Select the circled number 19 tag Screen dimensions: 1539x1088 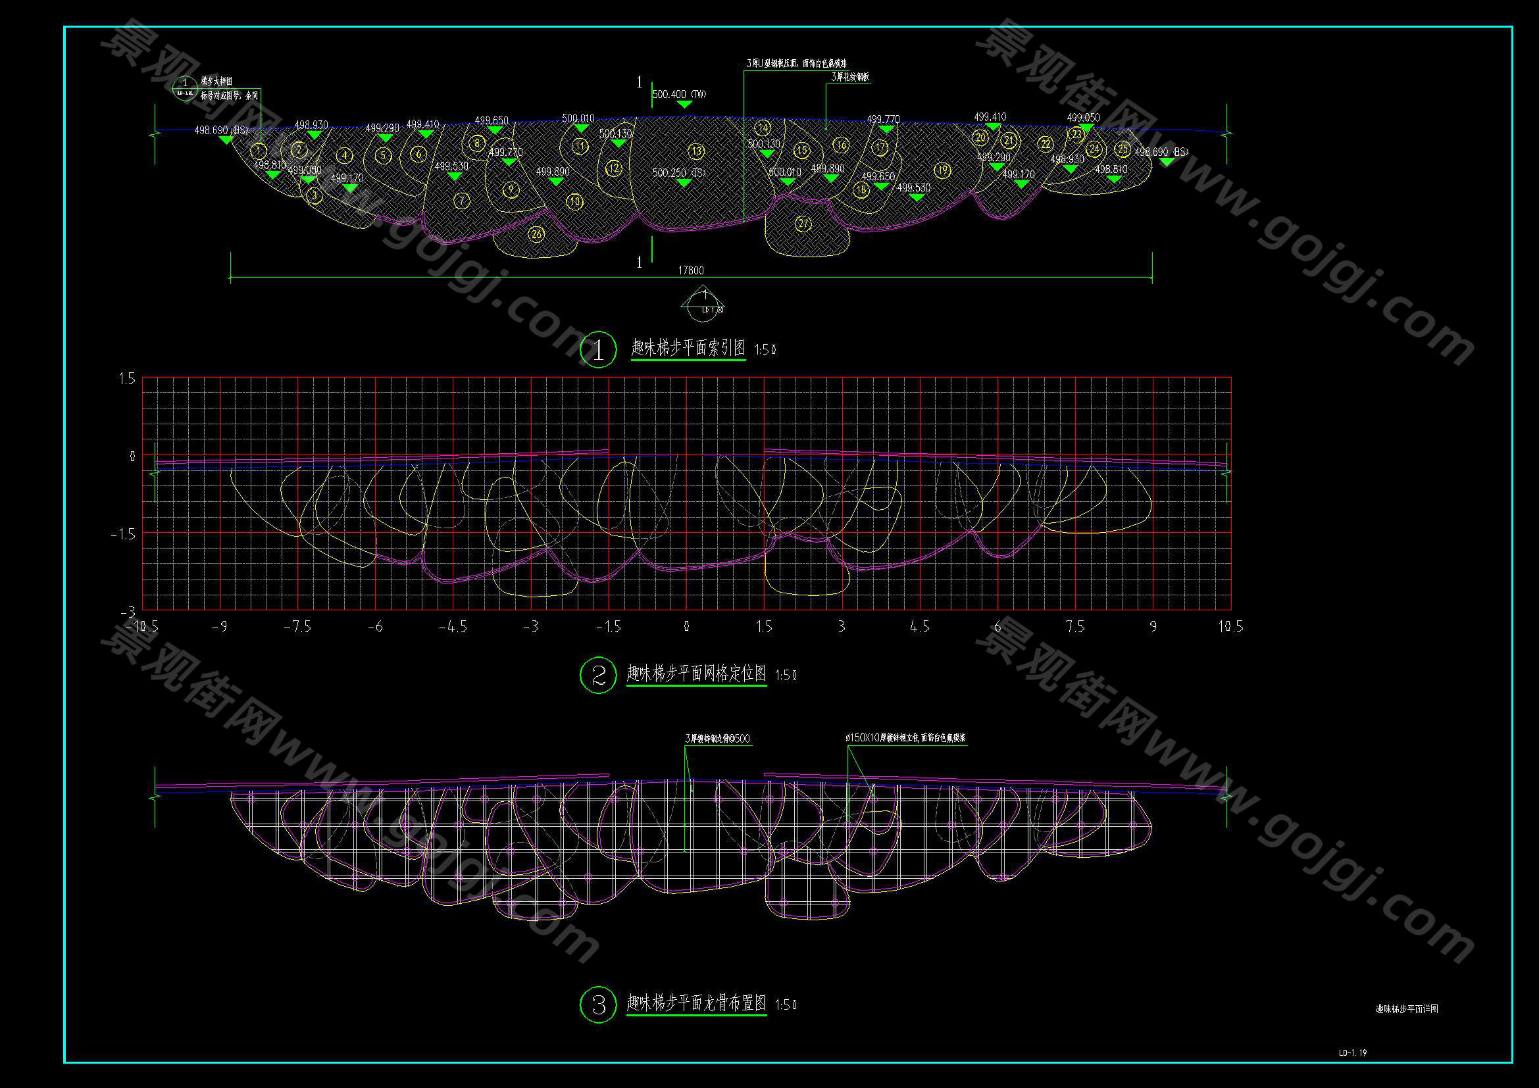943,170
